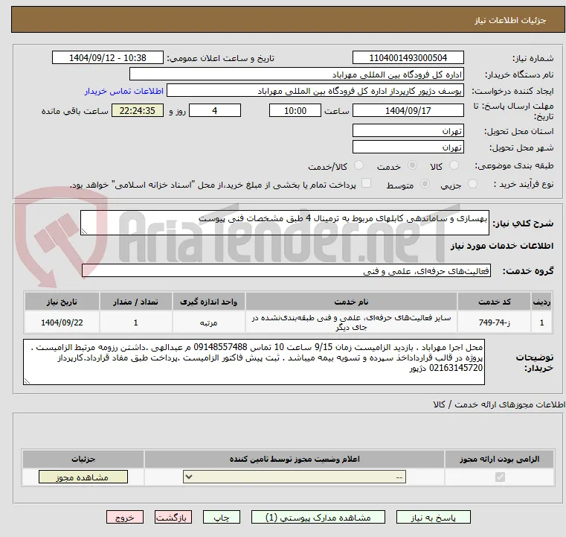The image size is (566, 537).
Task: Click the service code ز-74-749 cell
Action: coord(494,322)
